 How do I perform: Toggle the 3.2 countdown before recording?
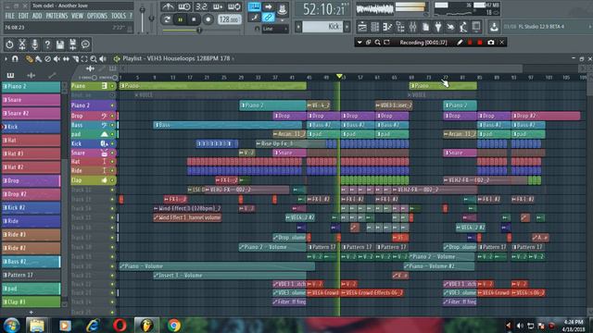(201, 6)
